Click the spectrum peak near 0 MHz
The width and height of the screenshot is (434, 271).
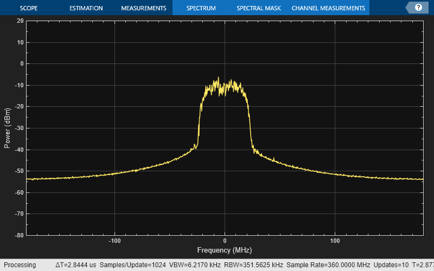point(219,79)
